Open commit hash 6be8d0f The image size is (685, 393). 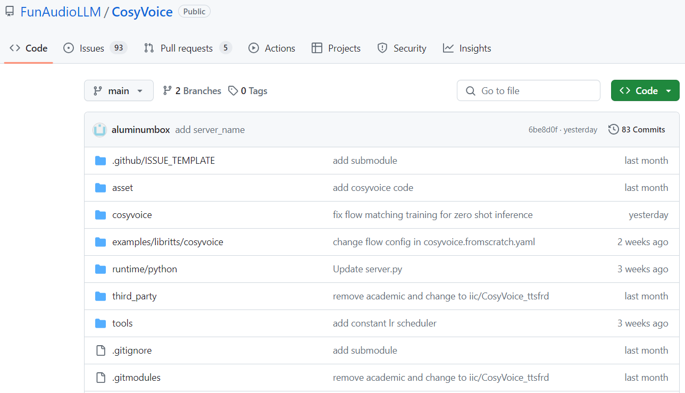pos(542,130)
